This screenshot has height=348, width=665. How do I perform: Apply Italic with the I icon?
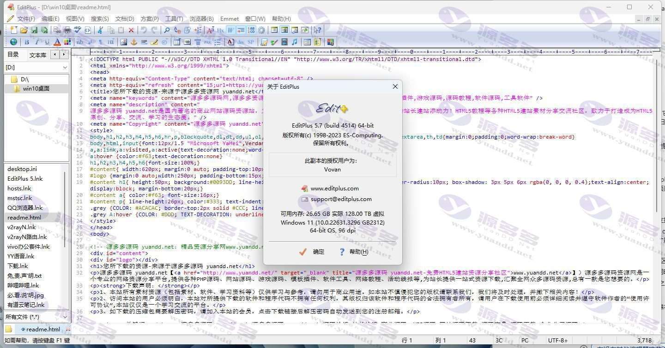(x=37, y=42)
